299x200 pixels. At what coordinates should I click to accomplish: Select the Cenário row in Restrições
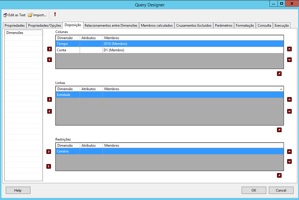click(x=169, y=151)
